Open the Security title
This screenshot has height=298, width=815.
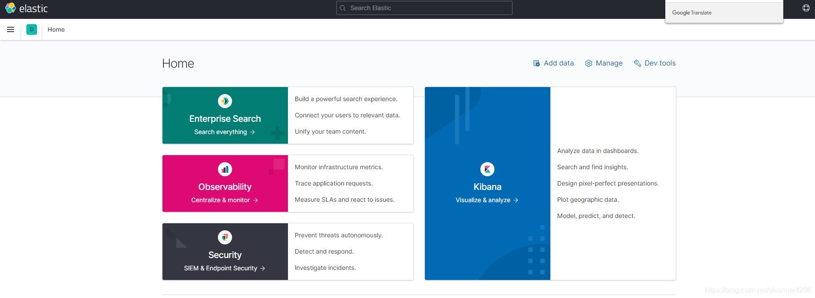tap(225, 255)
